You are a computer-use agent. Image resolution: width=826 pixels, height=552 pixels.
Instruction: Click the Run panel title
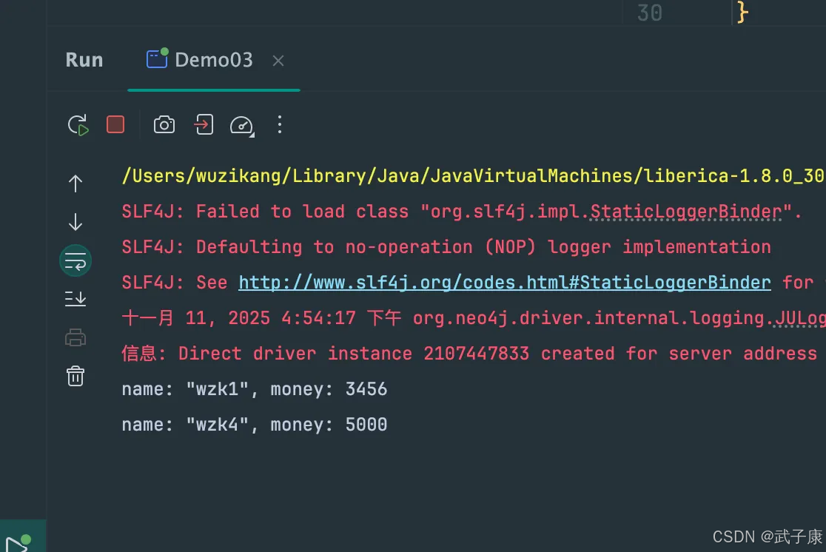[84, 60]
